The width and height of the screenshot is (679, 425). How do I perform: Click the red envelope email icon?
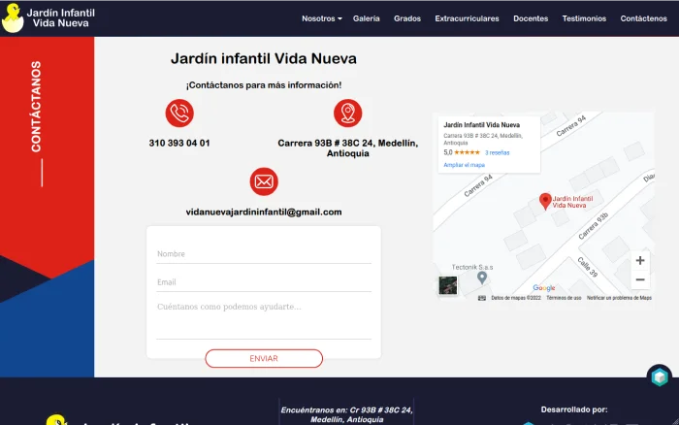[264, 181]
